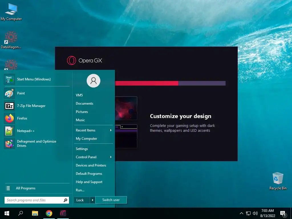292x219 pixels.
Task: Open the Run... dialog
Action: 94,190
